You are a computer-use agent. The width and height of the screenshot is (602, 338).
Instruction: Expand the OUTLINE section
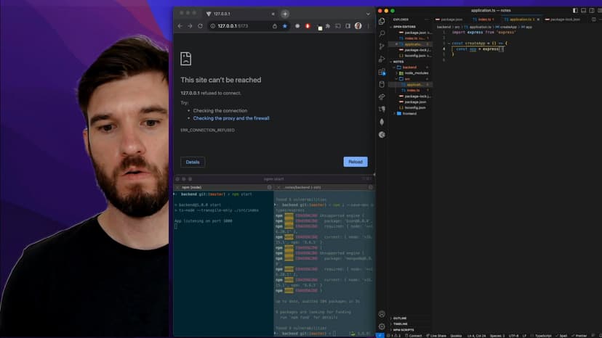pyautogui.click(x=401, y=318)
